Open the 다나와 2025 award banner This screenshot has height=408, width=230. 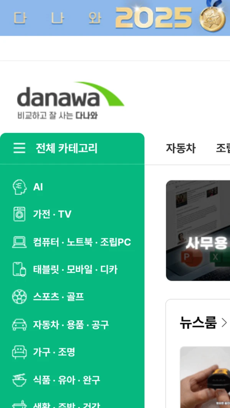[x=115, y=18]
